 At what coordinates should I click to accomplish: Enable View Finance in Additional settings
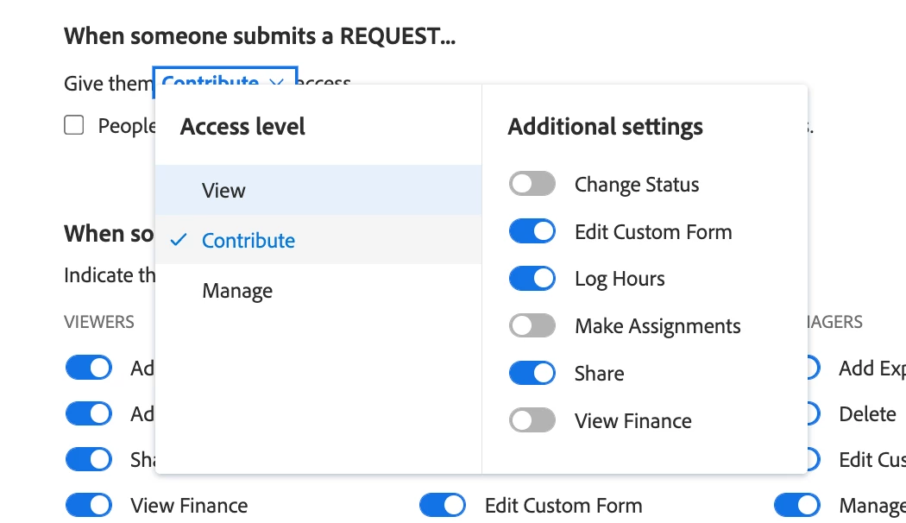pyautogui.click(x=532, y=420)
